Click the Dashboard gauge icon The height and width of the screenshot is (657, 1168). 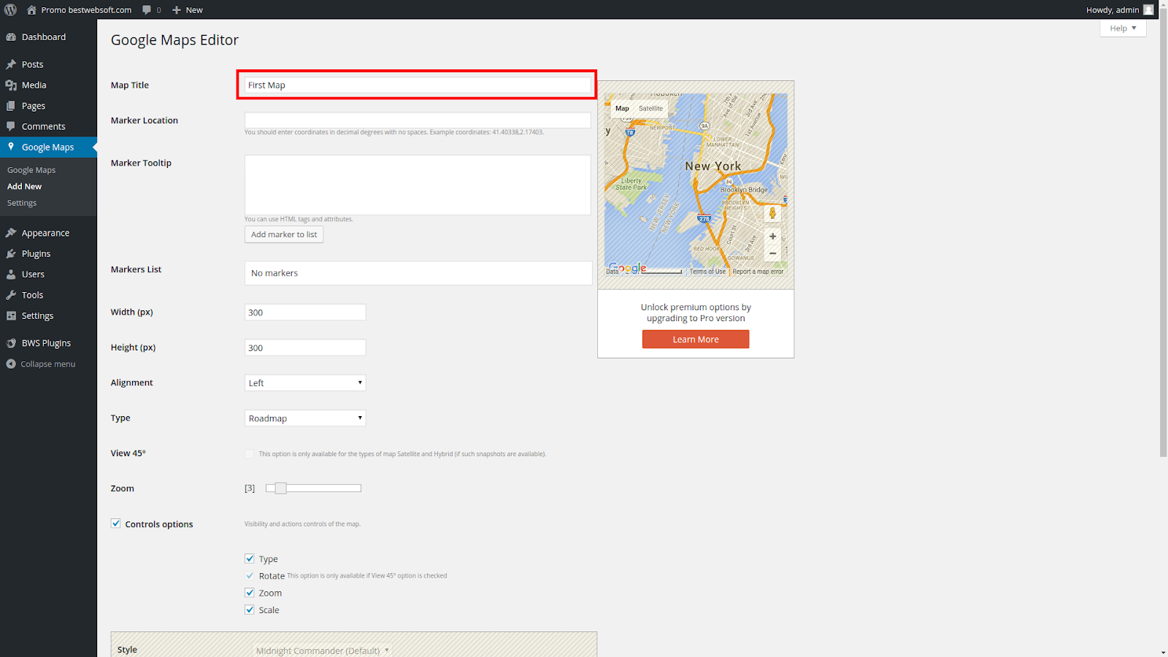[11, 37]
